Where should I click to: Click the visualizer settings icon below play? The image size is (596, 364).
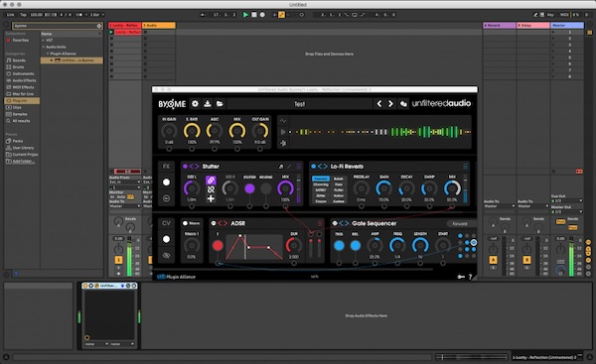(283, 143)
